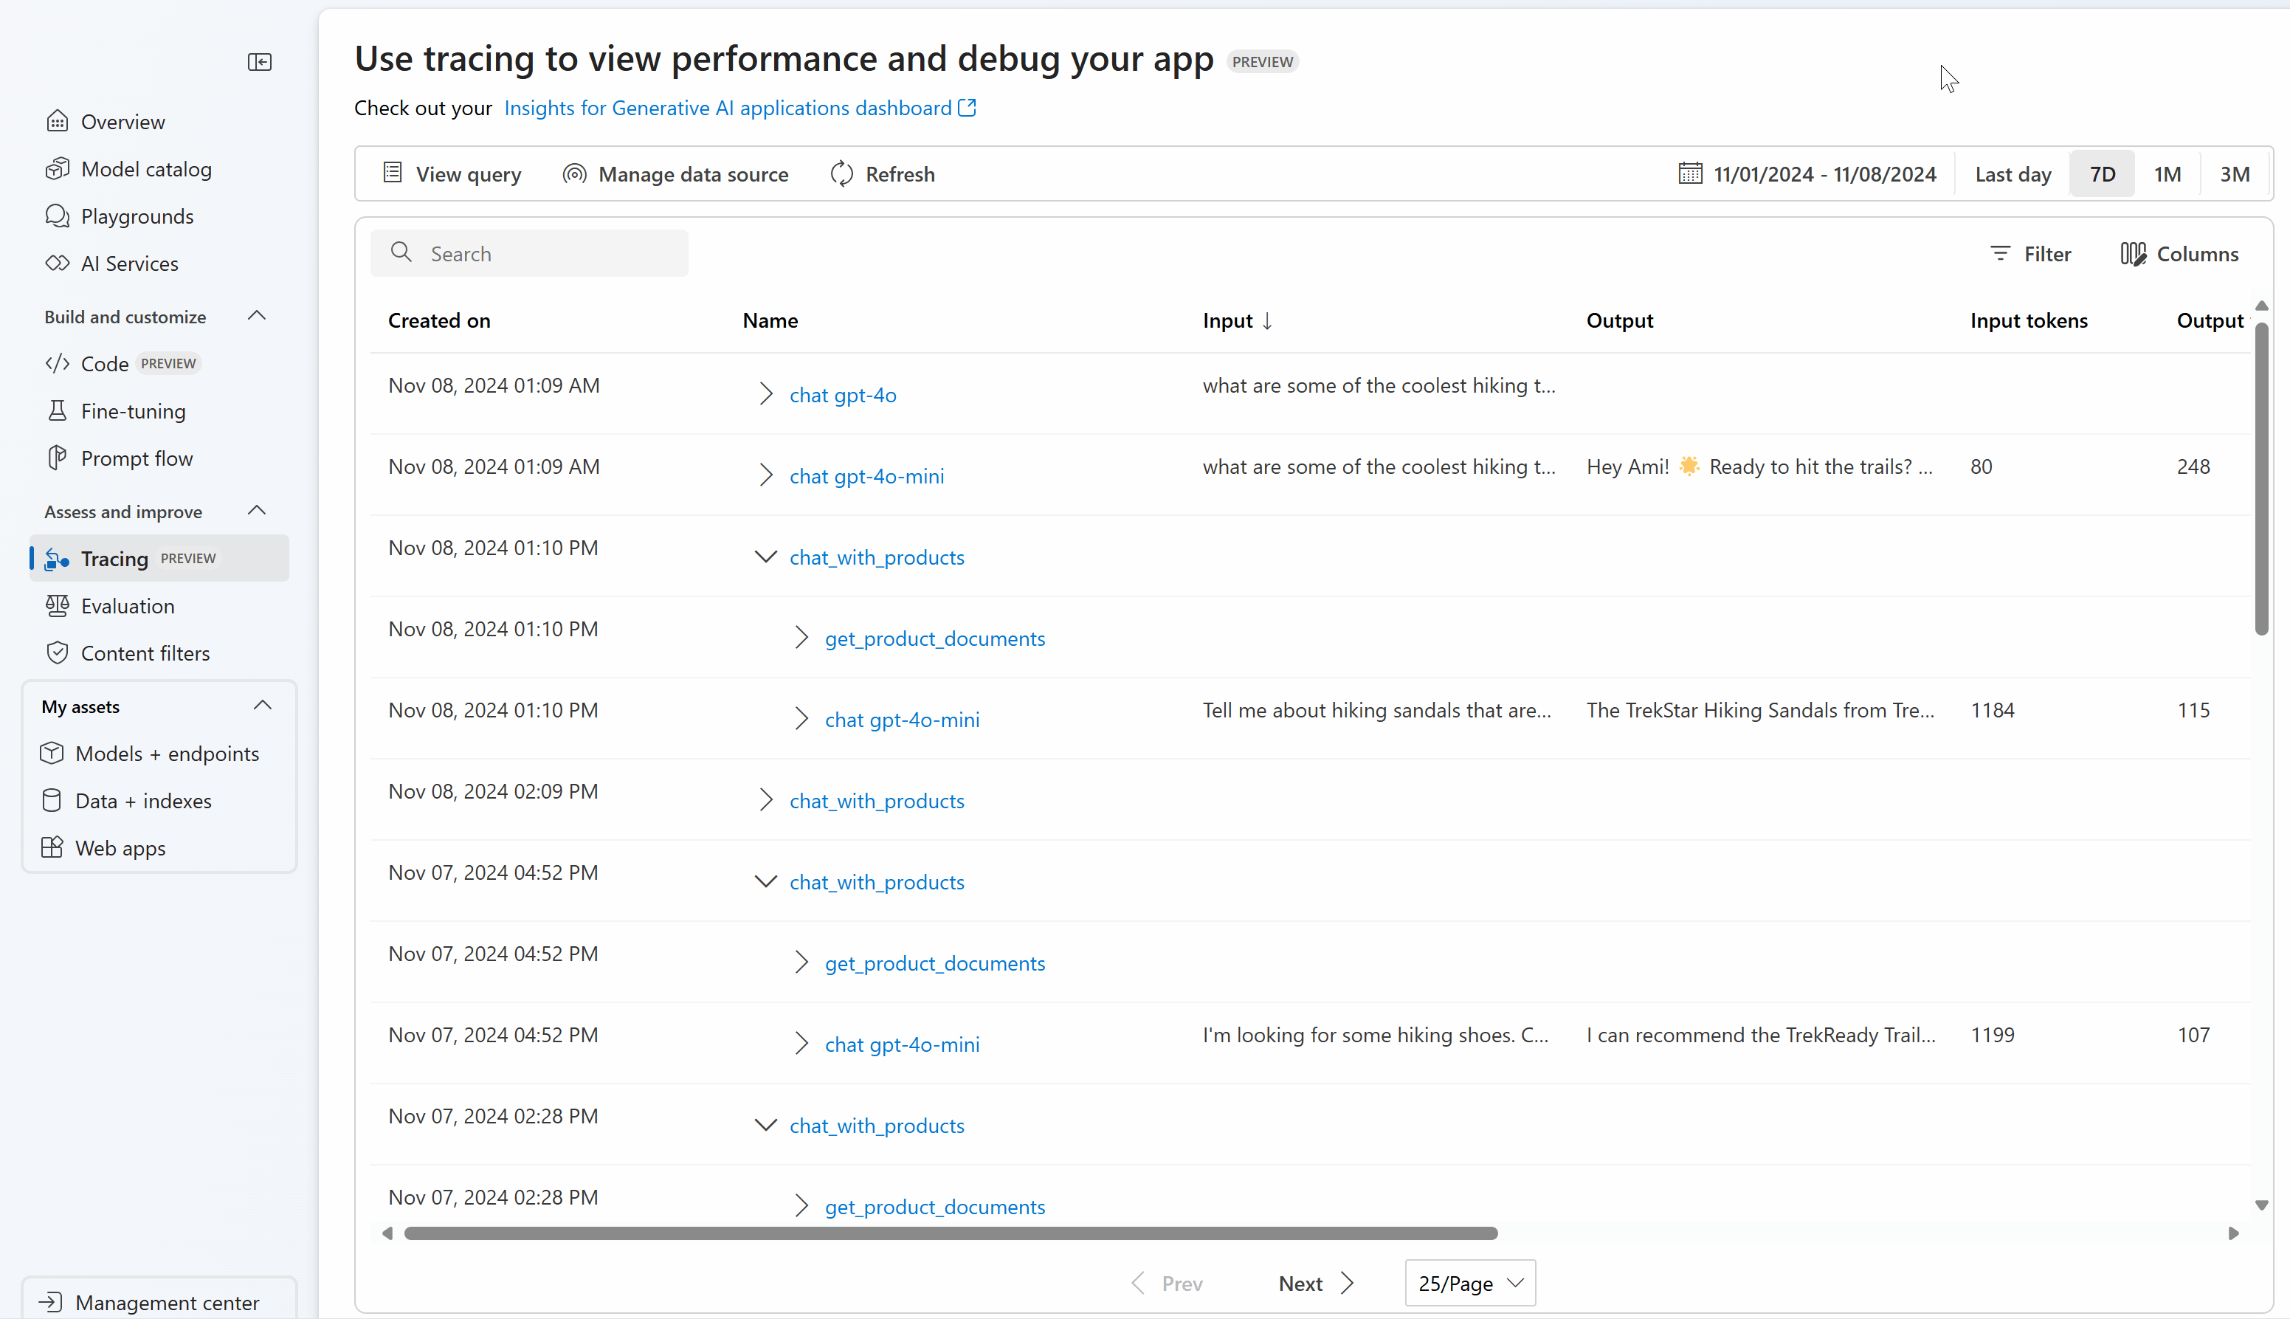Open the calendar date range picker
Screen dimensions: 2290x1319
pos(1691,173)
